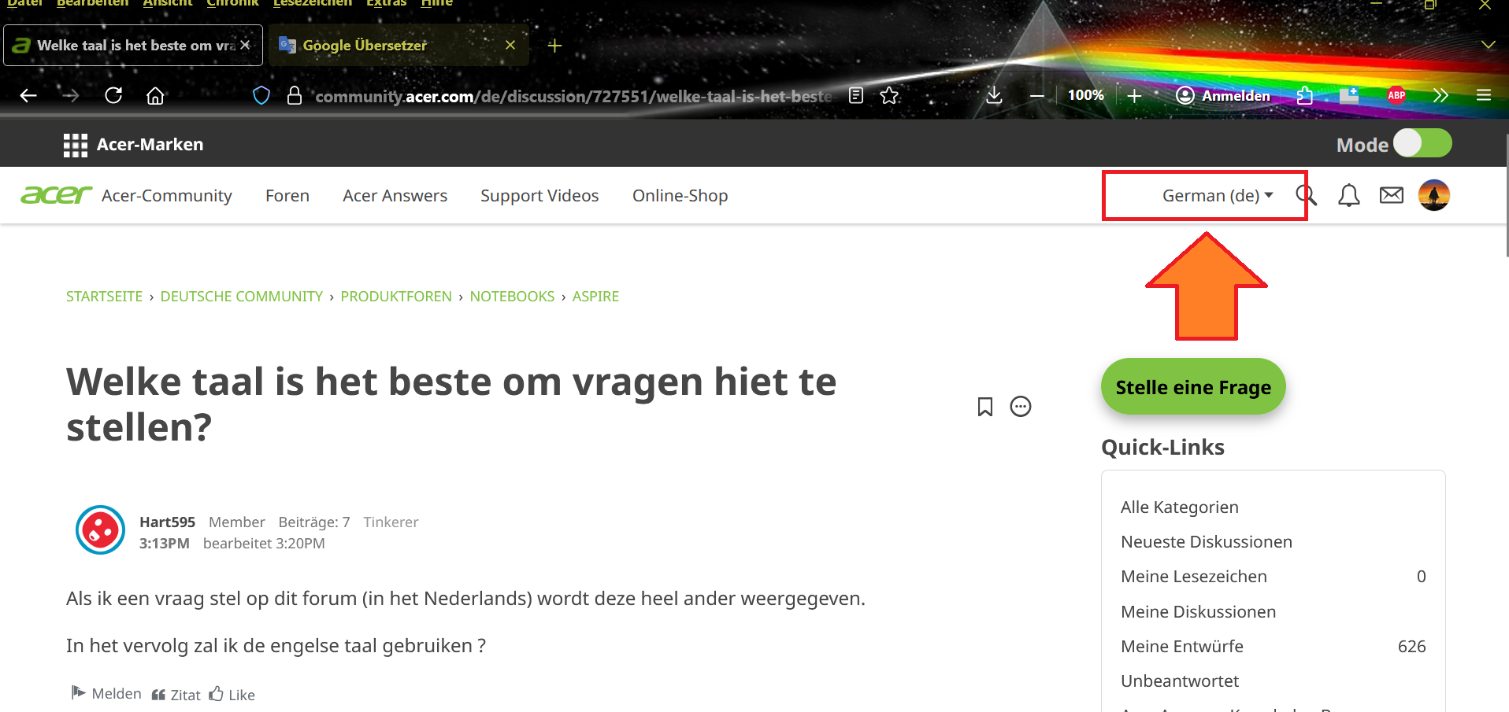
Task: Open Acer Answers in the navigation
Action: point(395,196)
